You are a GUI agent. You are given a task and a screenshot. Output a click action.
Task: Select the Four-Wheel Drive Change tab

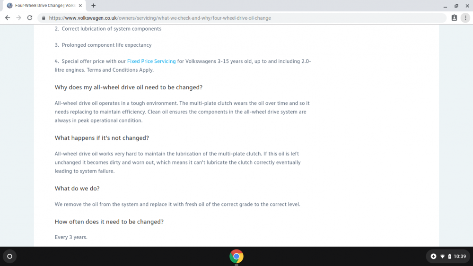pos(44,5)
